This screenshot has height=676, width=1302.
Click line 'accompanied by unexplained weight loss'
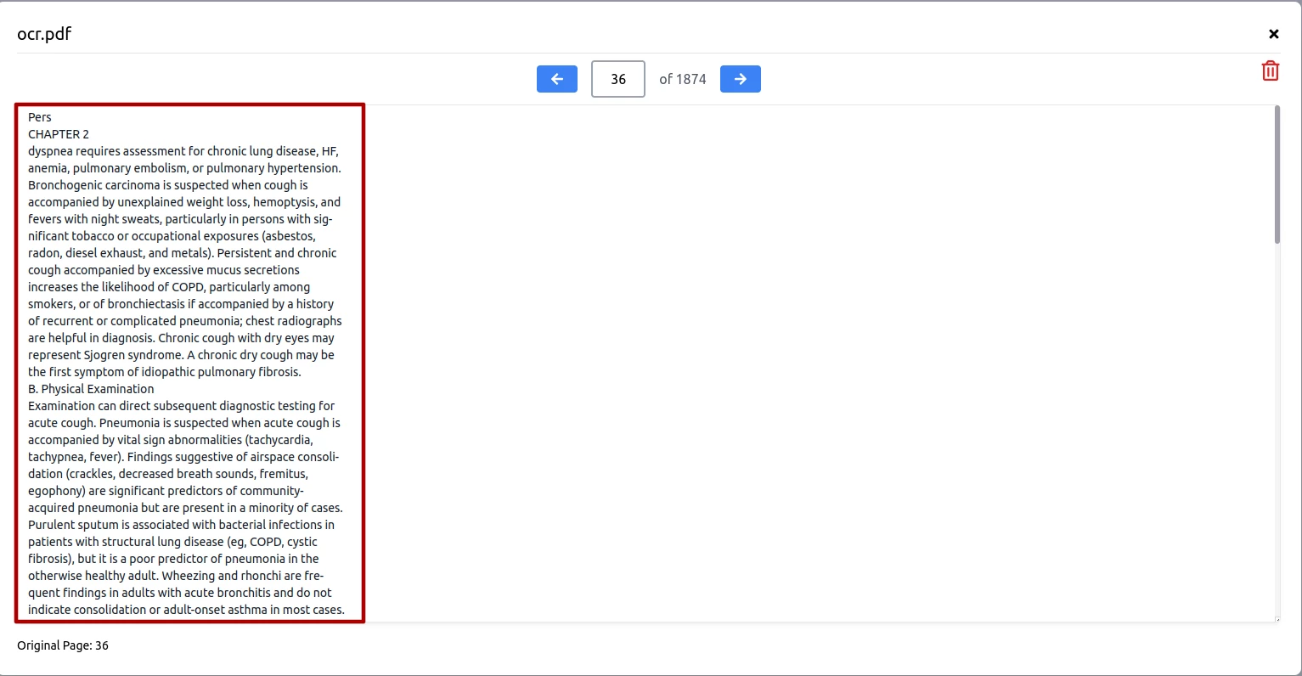pyautogui.click(x=184, y=202)
